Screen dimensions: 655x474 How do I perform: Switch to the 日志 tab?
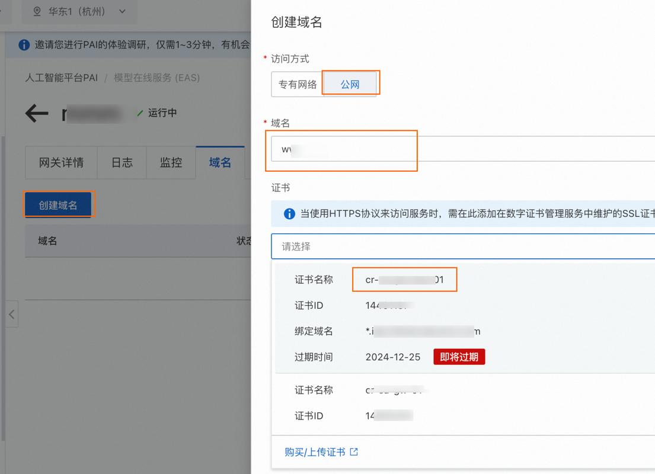pos(122,162)
